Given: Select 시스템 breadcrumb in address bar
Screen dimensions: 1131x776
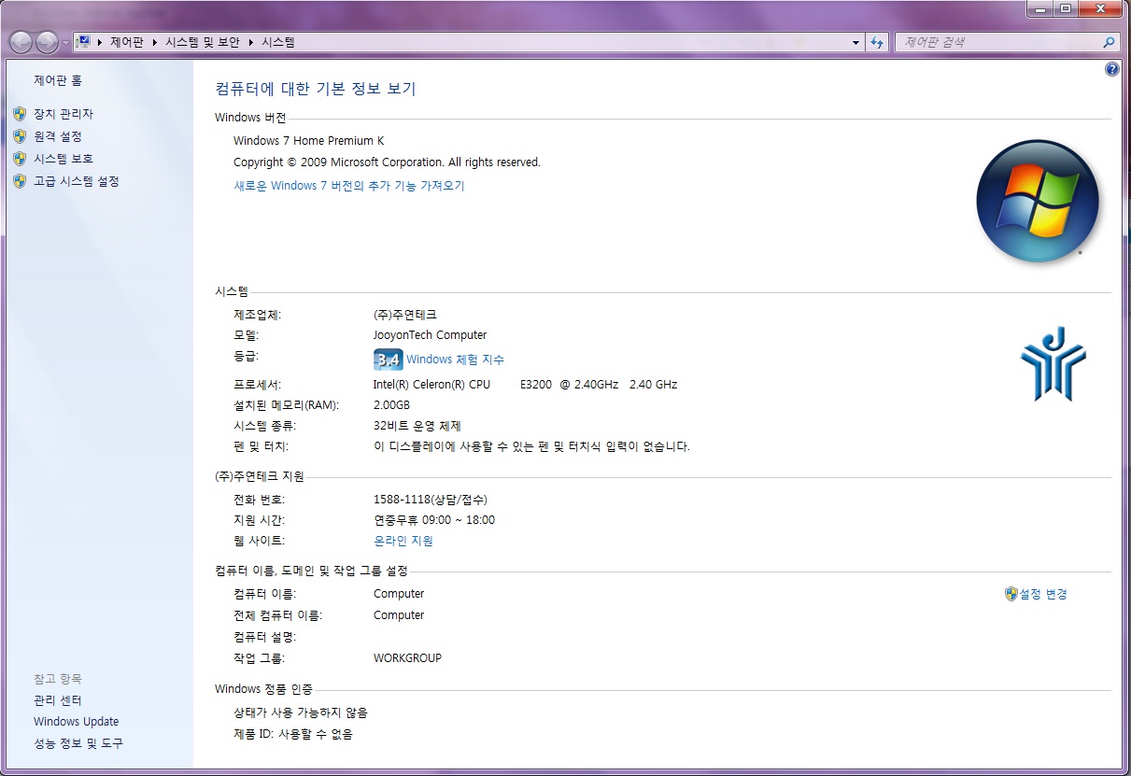Looking at the screenshot, I should (x=278, y=42).
